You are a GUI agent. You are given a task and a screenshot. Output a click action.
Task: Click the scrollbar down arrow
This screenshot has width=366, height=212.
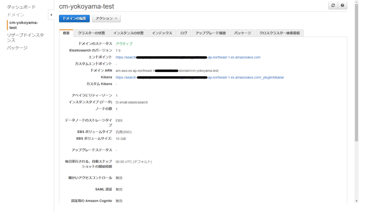click(x=356, y=201)
